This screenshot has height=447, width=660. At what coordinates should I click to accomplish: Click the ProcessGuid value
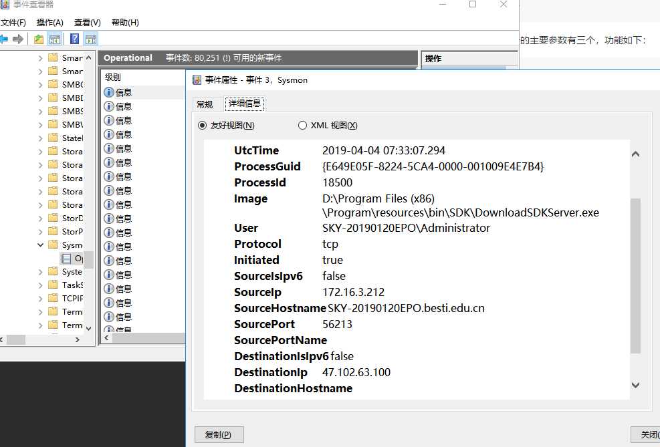433,166
